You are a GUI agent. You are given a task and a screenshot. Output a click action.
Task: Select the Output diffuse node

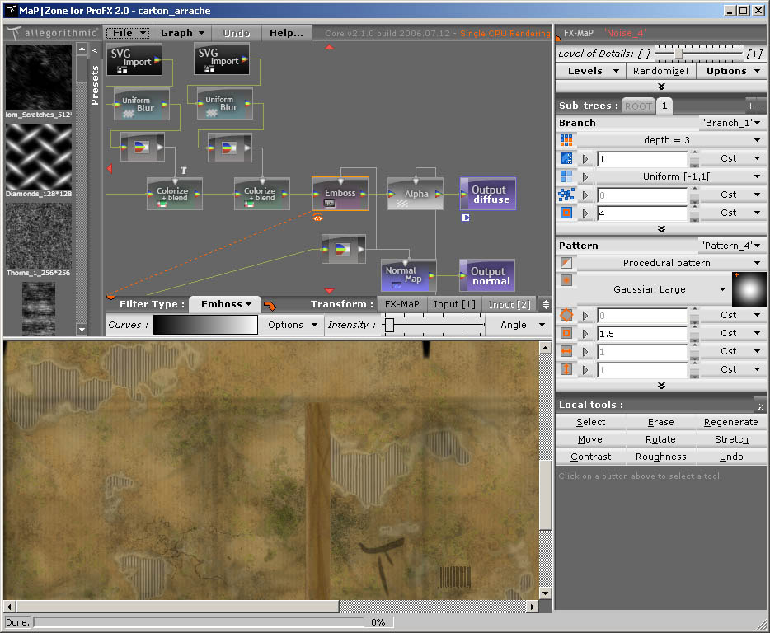tap(488, 195)
